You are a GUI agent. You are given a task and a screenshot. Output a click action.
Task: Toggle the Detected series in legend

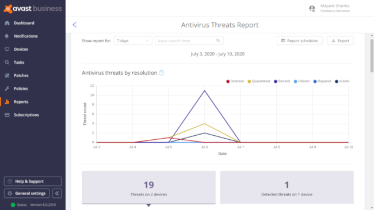pyautogui.click(x=235, y=81)
